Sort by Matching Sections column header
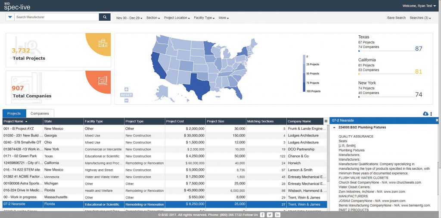The width and height of the screenshot is (441, 218). [266, 121]
